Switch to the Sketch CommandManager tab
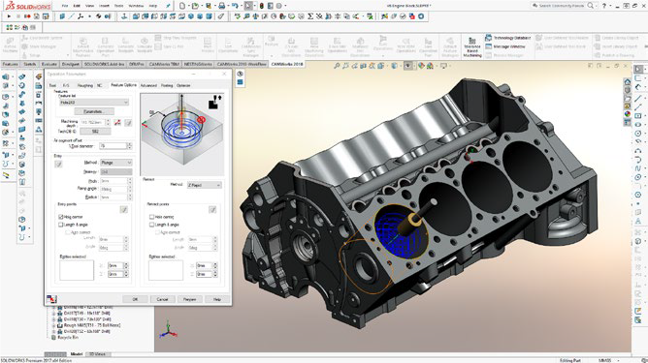 click(x=30, y=64)
